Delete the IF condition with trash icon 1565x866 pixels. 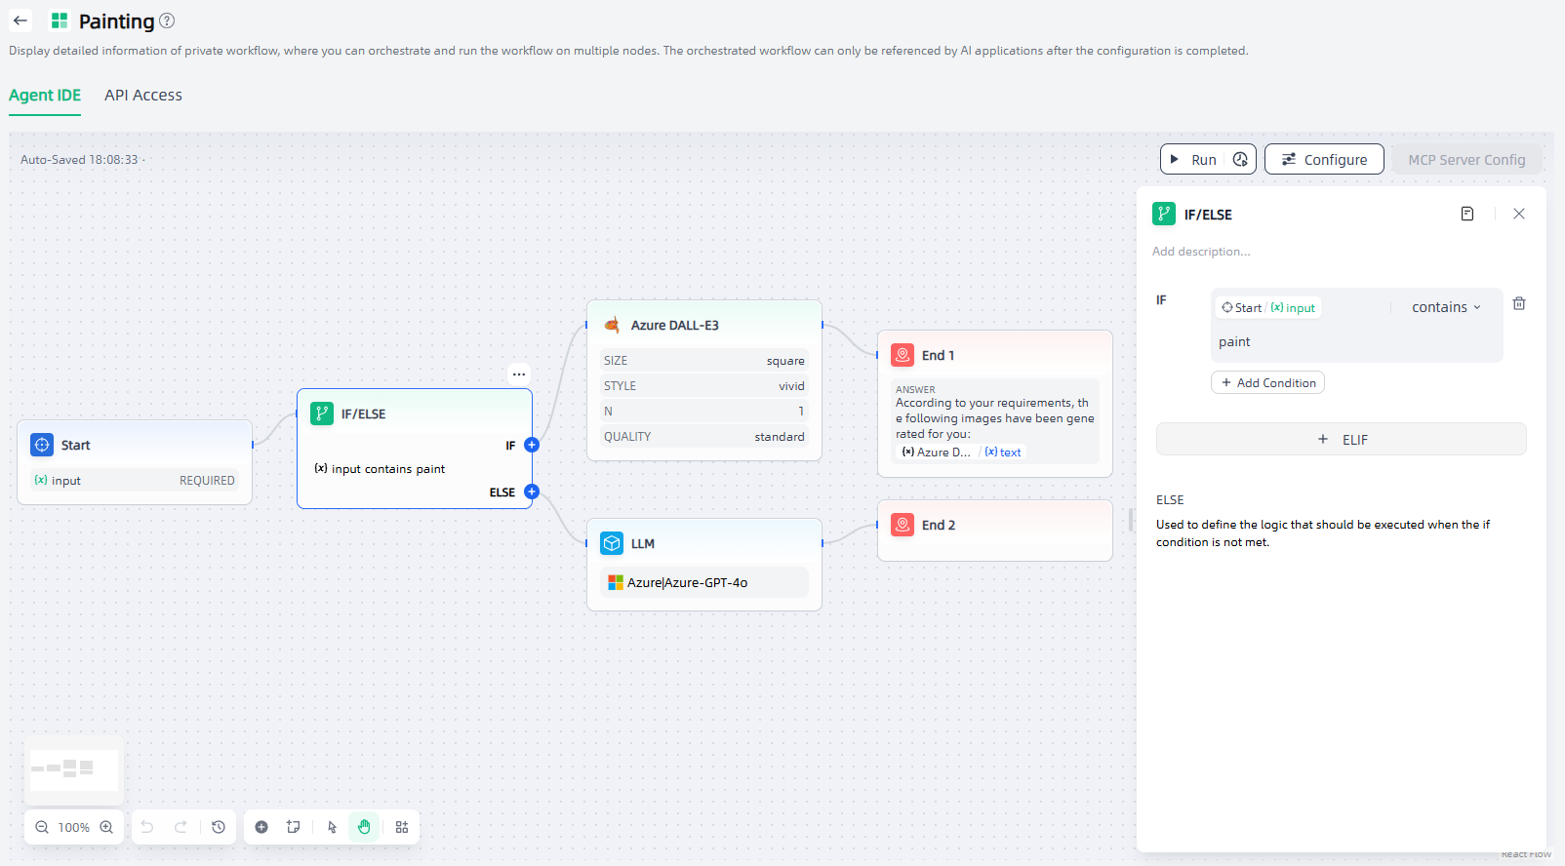pos(1519,304)
